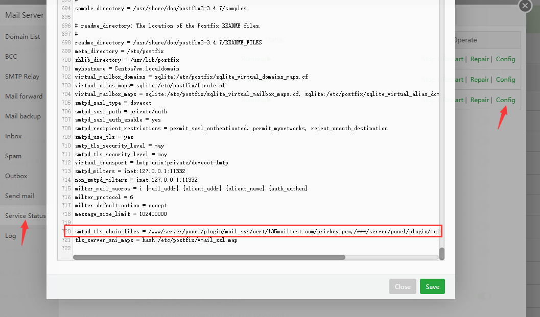Click Repair in first row under Operate
The width and height of the screenshot is (540, 317).
(480, 59)
